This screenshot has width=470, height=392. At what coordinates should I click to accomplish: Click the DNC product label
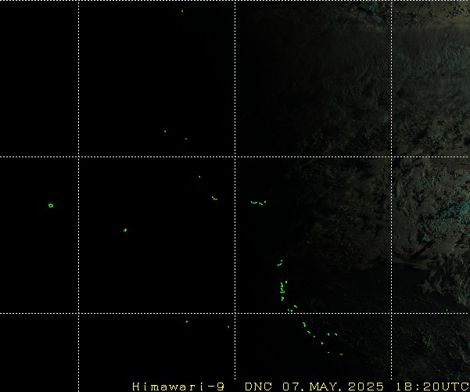pyautogui.click(x=258, y=387)
